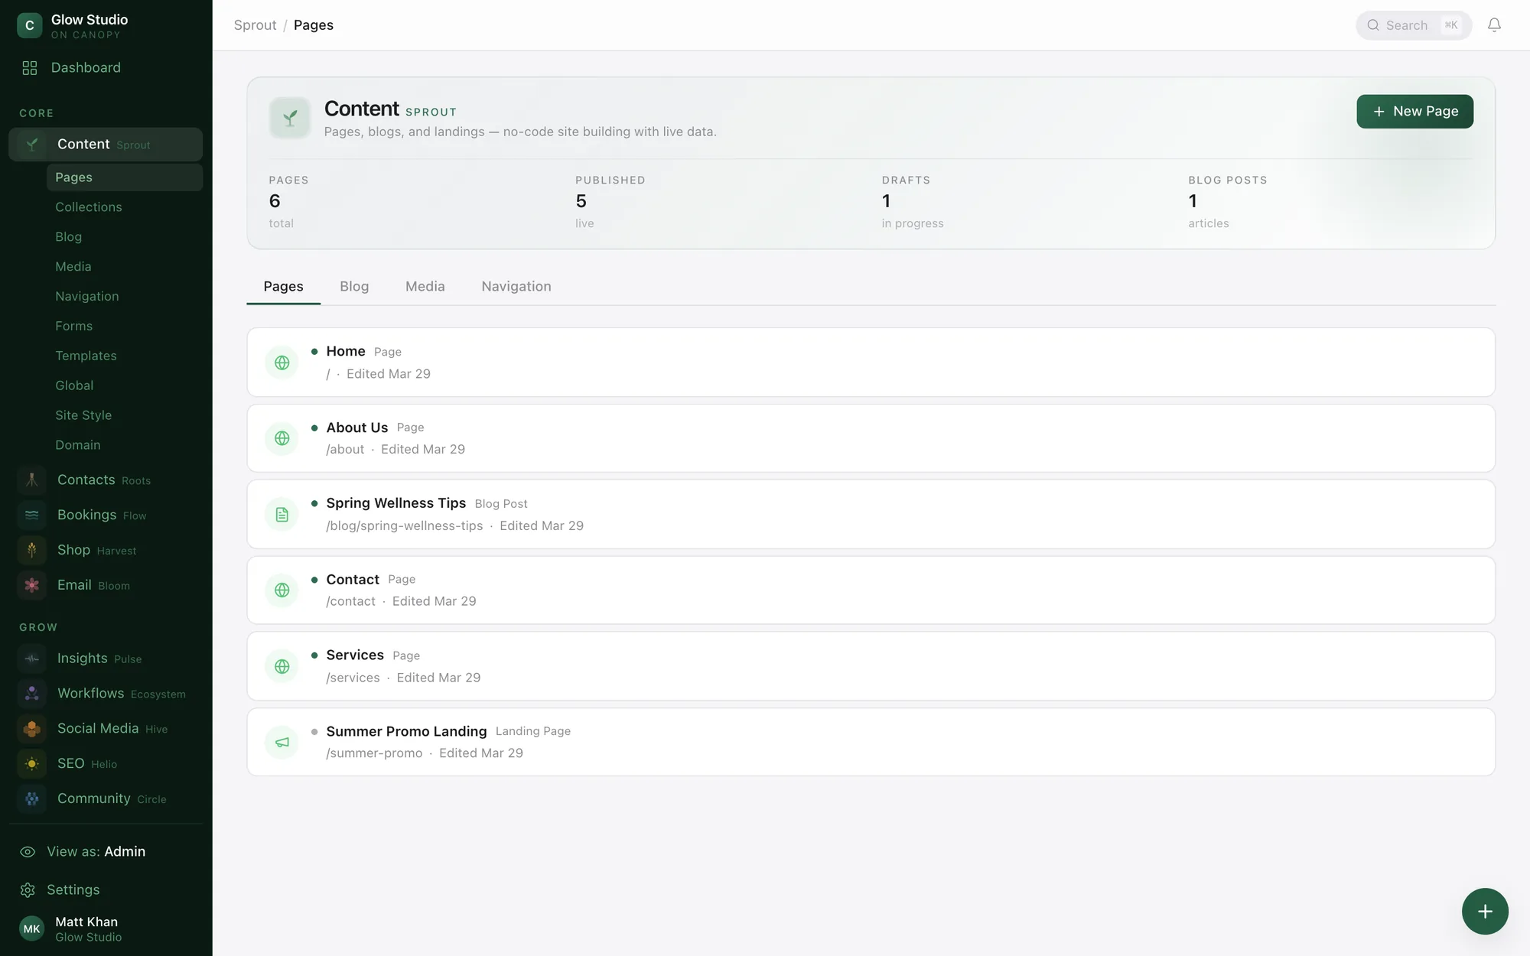Screen dimensions: 1530x956
Task: Click the Bookings Flow waves icon
Action: [32, 515]
